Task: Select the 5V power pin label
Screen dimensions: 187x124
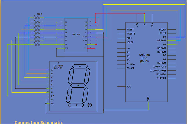Action: pos(144,24)
